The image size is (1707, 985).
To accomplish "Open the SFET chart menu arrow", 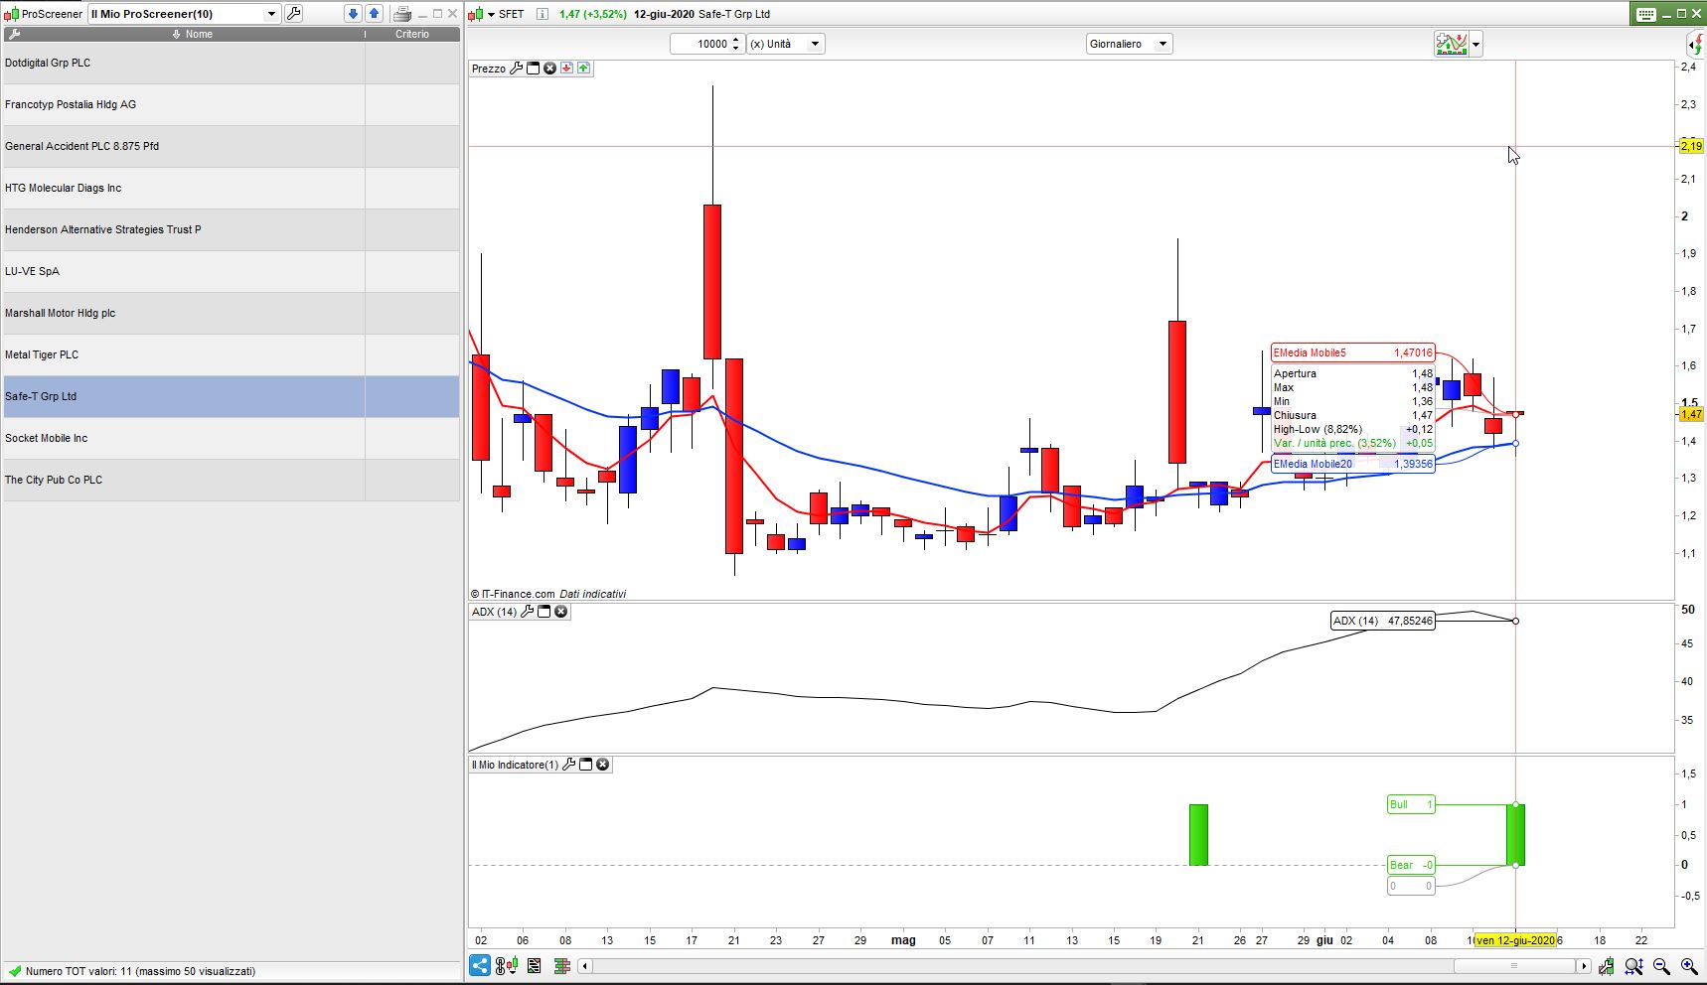I will coord(491,14).
